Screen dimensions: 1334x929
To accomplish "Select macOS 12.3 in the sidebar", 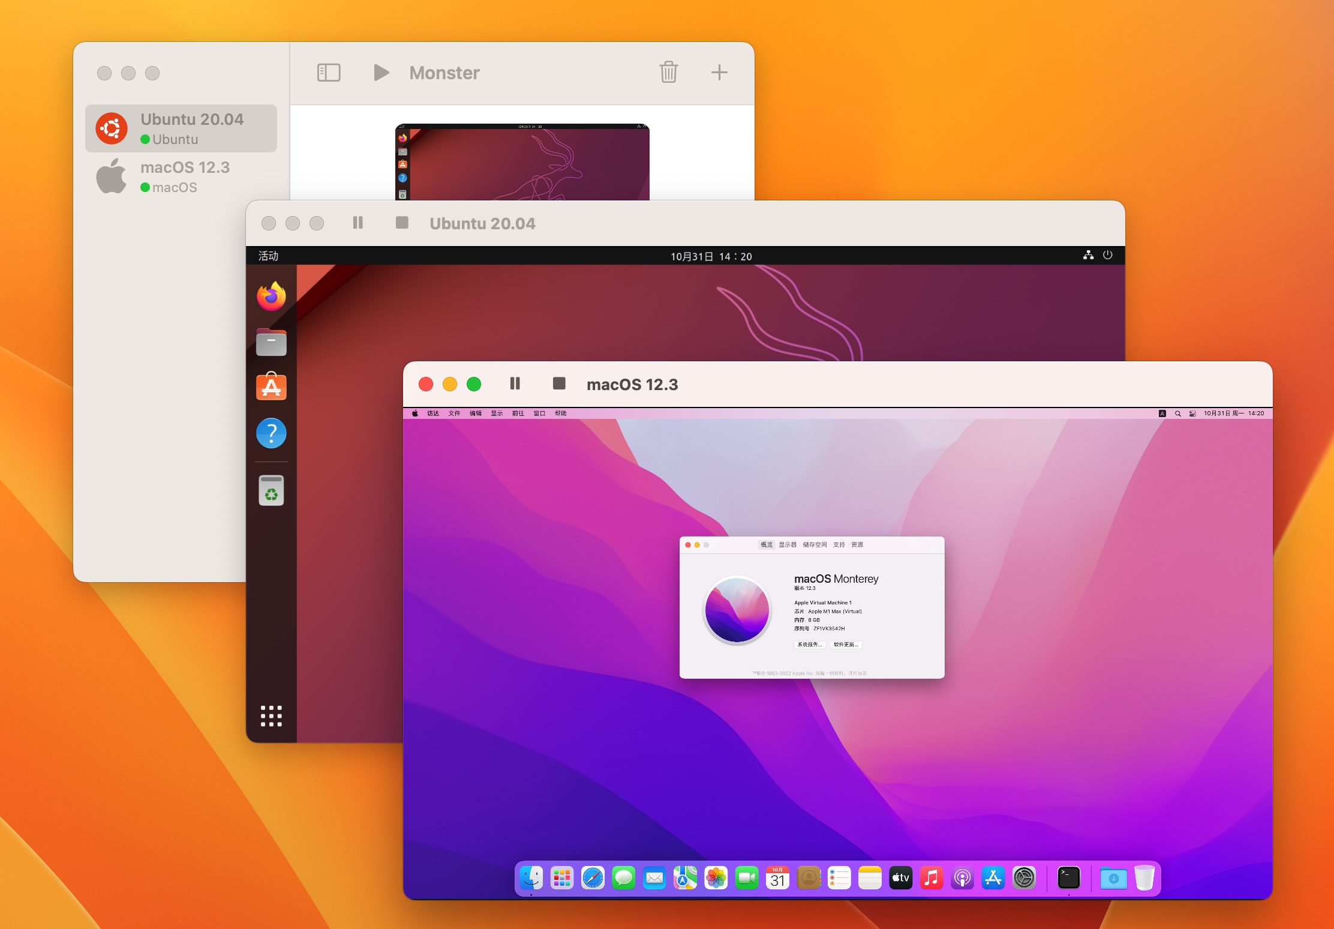I will (181, 176).
